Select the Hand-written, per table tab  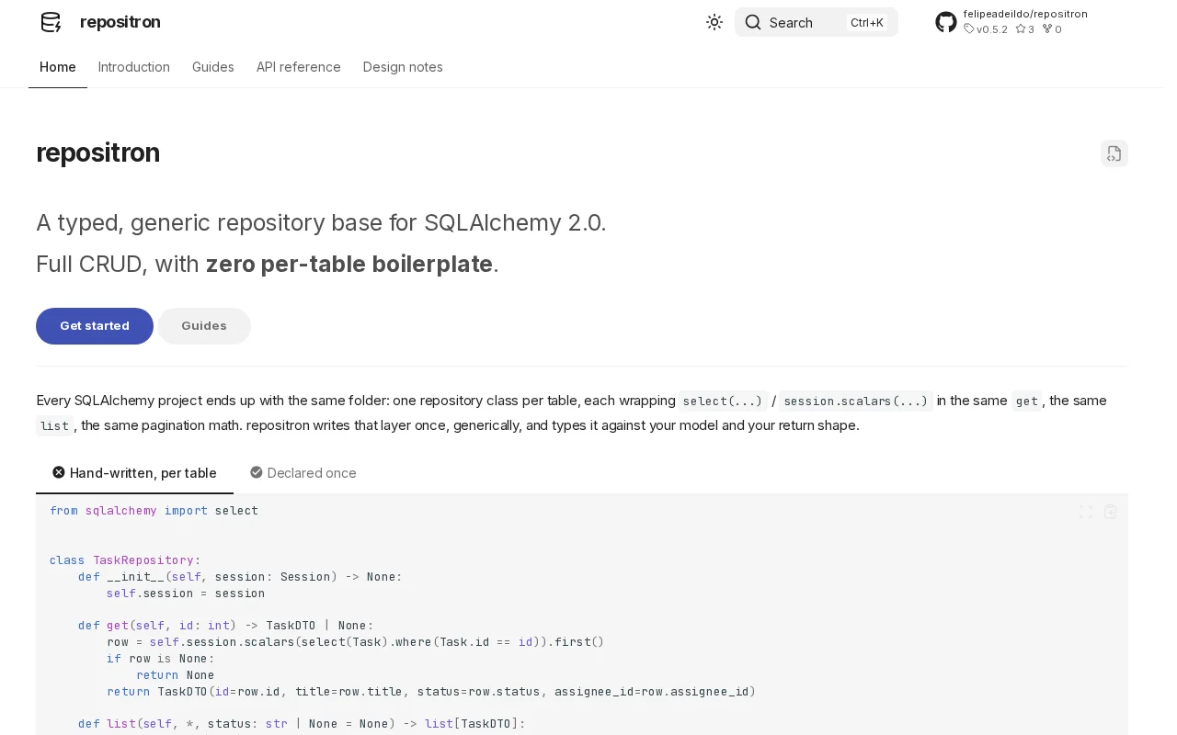(134, 473)
